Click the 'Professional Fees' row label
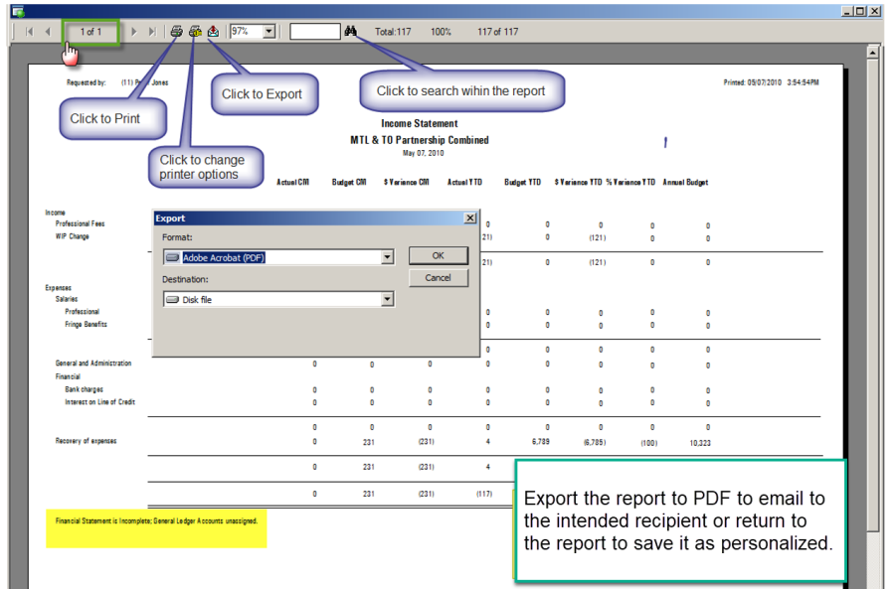This screenshot has width=895, height=589. 80,223
